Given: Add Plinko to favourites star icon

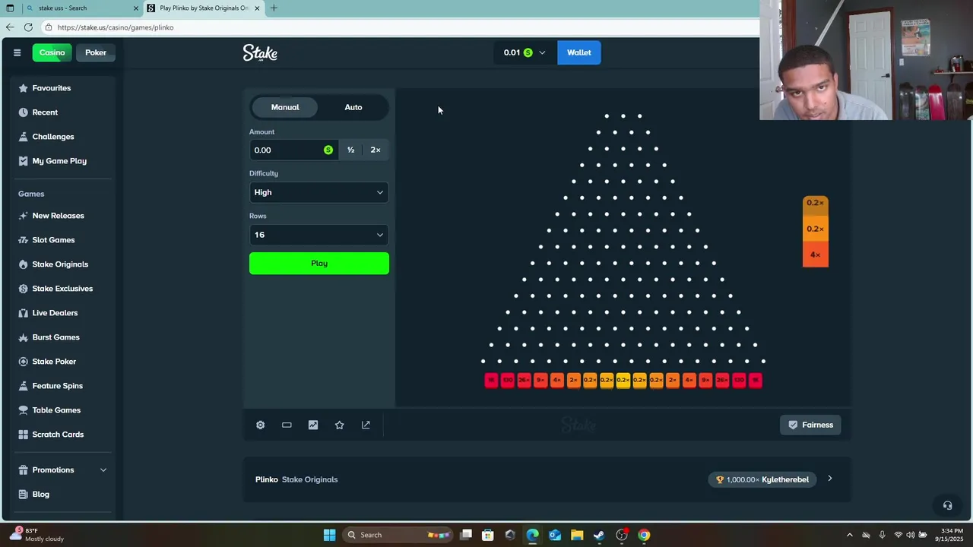Looking at the screenshot, I should click(x=339, y=425).
